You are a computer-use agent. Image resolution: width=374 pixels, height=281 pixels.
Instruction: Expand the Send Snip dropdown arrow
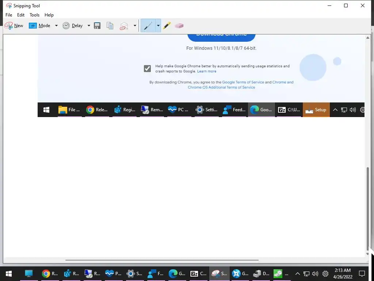click(x=135, y=26)
